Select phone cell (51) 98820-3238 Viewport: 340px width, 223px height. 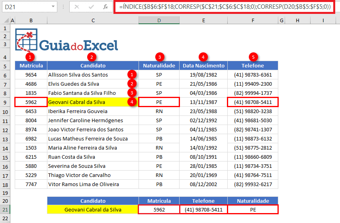click(x=253, y=111)
